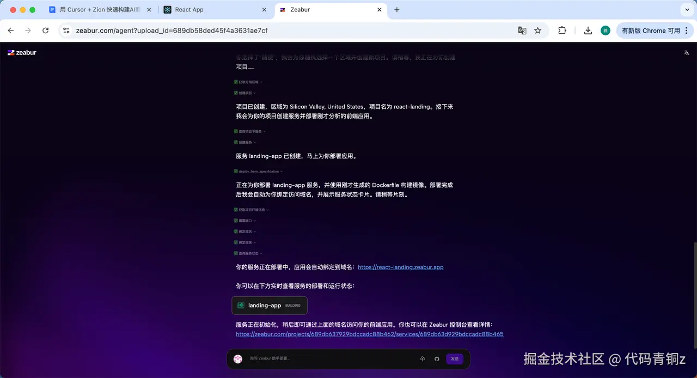The width and height of the screenshot is (697, 378).
Task: Open the Chrome extensions puzzle icon
Action: tap(563, 31)
